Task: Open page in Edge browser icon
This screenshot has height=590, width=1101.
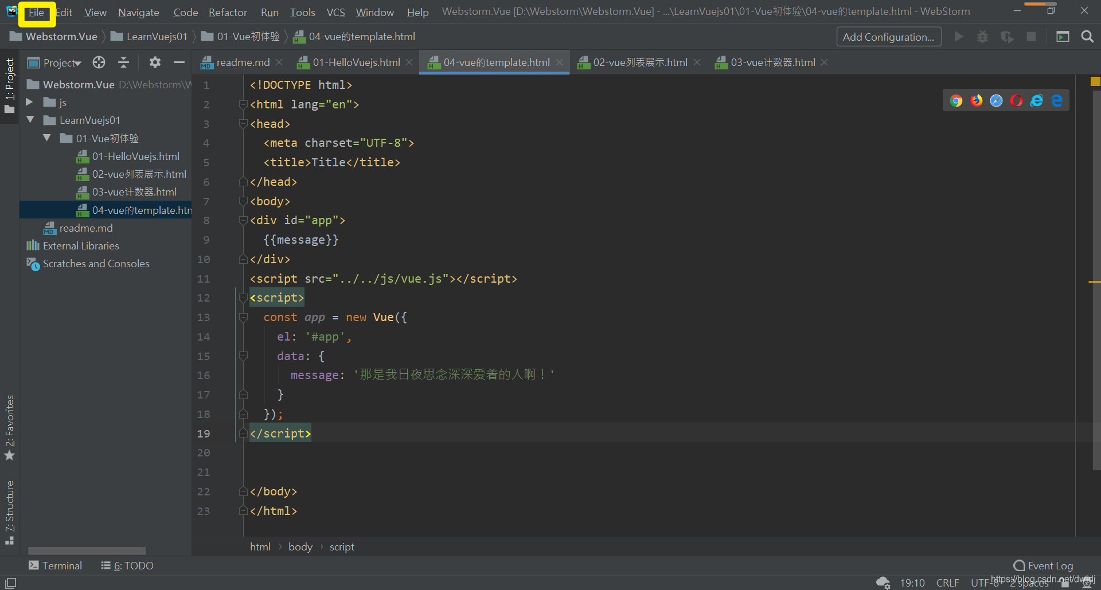Action: (x=1057, y=101)
